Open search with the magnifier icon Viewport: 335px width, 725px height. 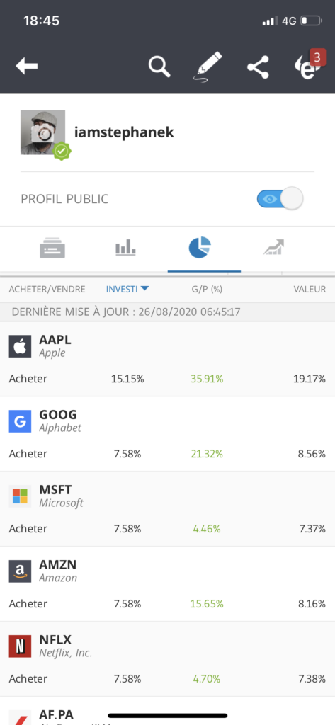click(159, 66)
